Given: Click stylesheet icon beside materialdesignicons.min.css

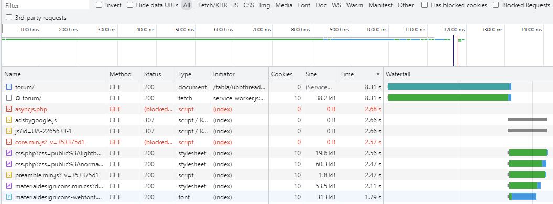Looking at the screenshot, I should tap(9, 186).
